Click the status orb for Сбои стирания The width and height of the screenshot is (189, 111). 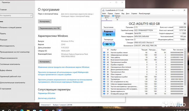coord(104,74)
